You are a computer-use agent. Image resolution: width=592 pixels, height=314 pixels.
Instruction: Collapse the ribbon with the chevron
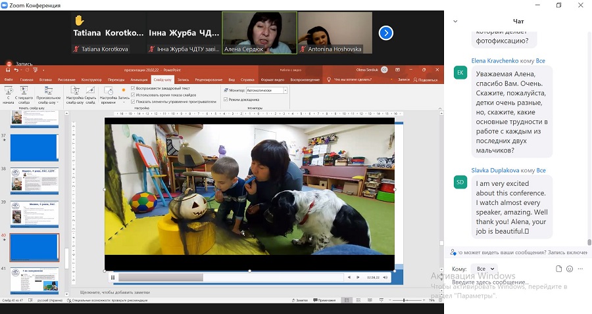[440, 108]
